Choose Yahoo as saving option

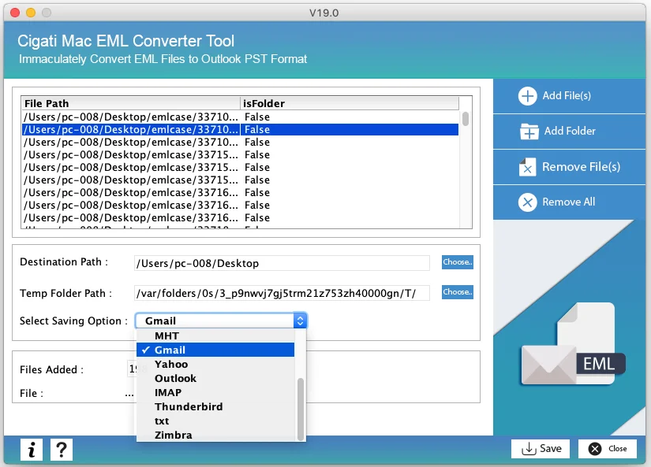click(x=215, y=365)
